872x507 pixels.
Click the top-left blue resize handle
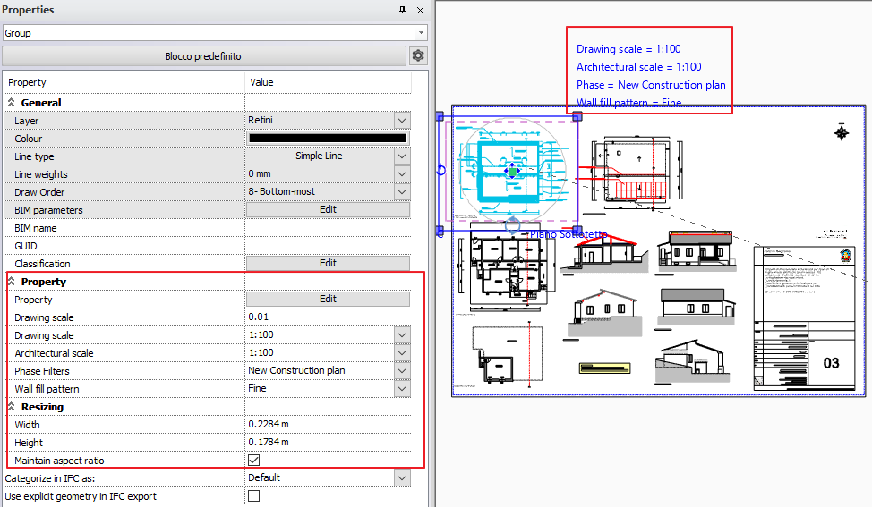tap(440, 116)
